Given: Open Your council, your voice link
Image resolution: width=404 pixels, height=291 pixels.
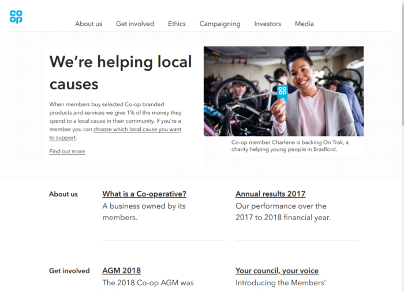Looking at the screenshot, I should click(277, 271).
